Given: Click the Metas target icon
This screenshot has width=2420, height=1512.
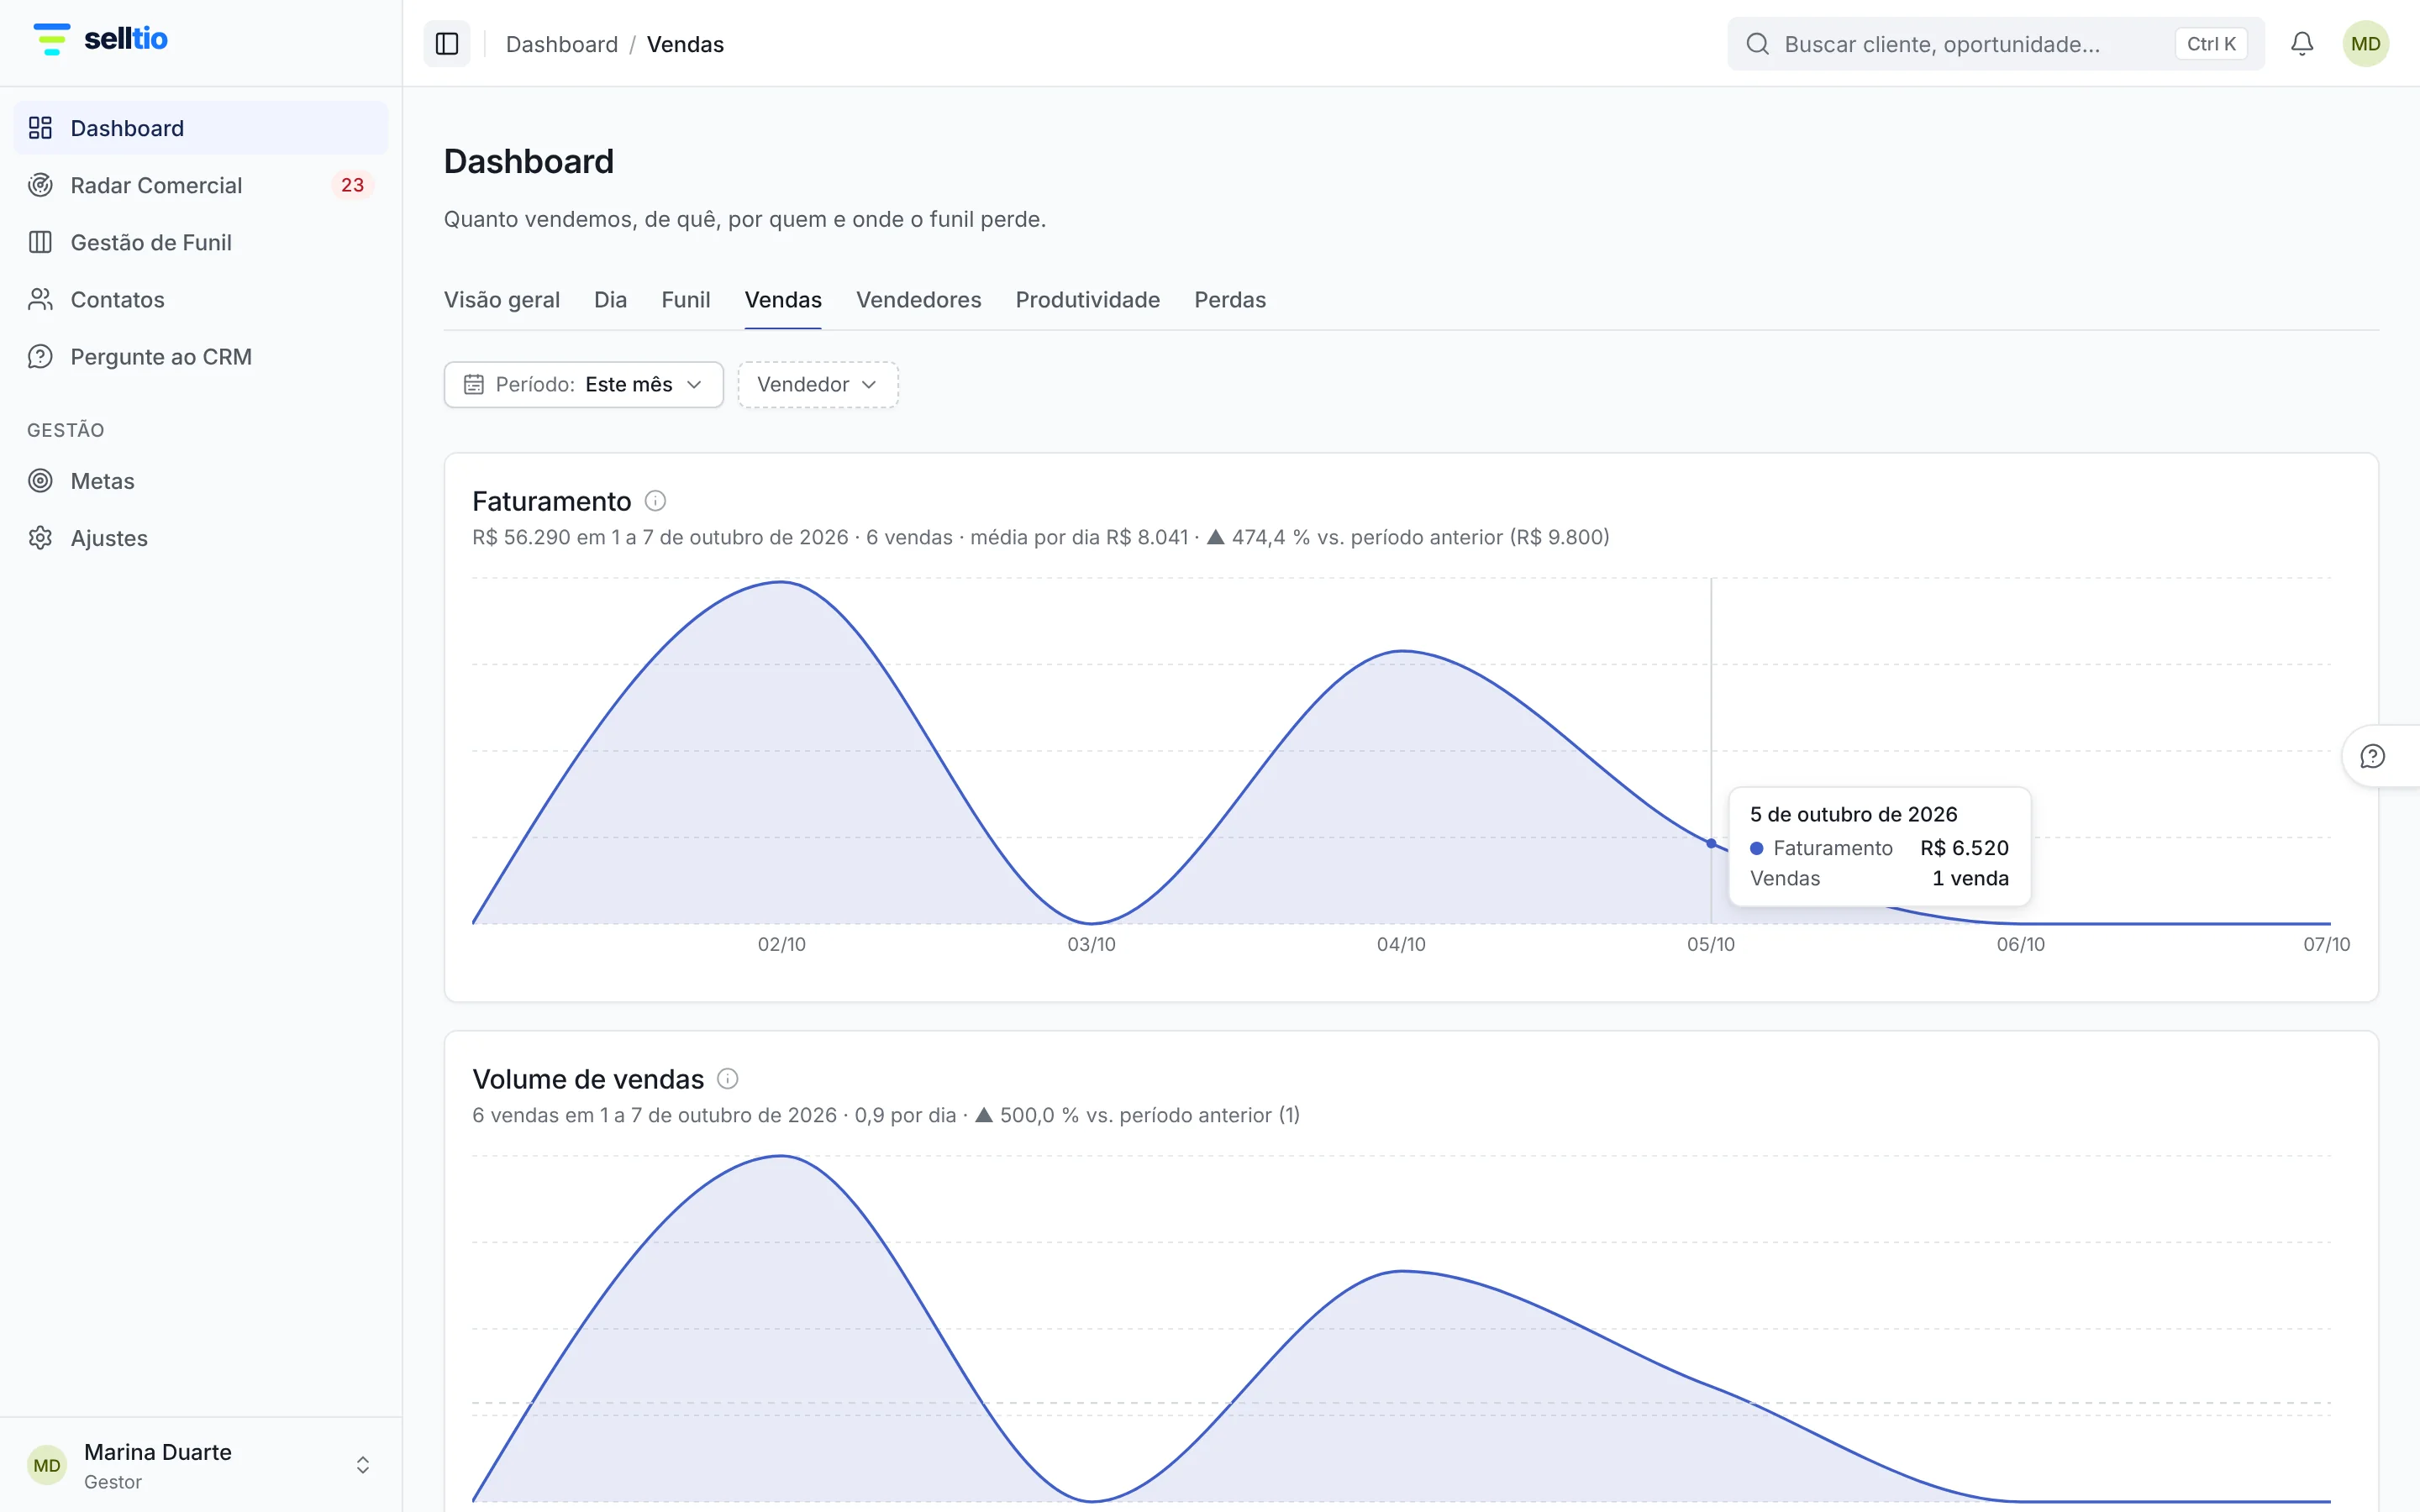Looking at the screenshot, I should coord(40,481).
